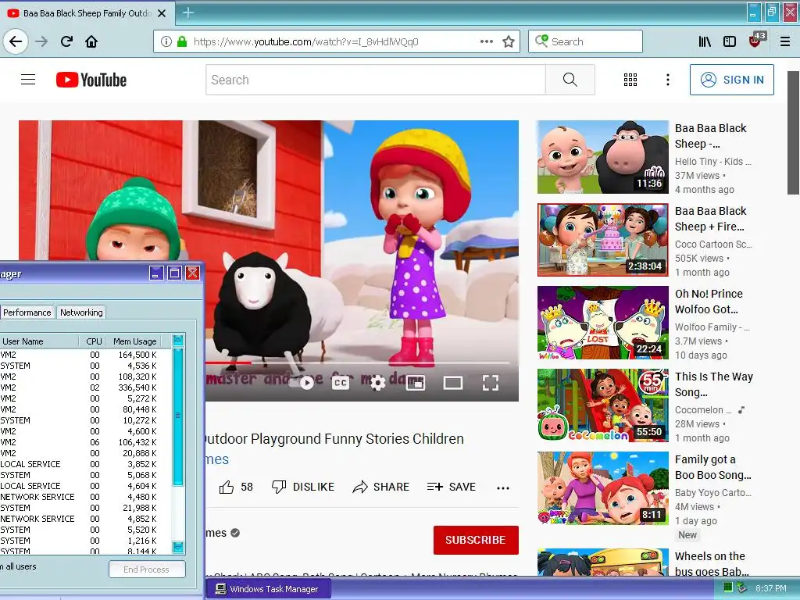Open the ad blocker extension icon showing 43
This screenshot has width=800, height=600.
point(756,41)
